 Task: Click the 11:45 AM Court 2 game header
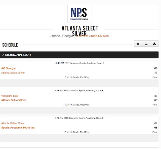(x=79, y=63)
